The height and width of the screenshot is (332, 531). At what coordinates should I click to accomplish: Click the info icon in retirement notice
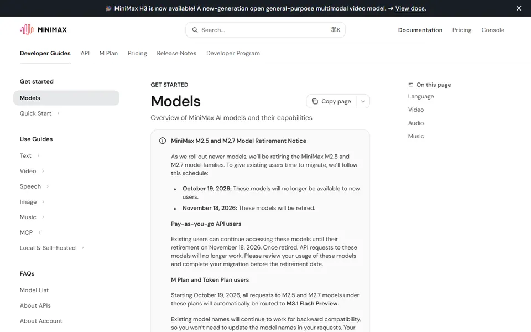tap(163, 141)
